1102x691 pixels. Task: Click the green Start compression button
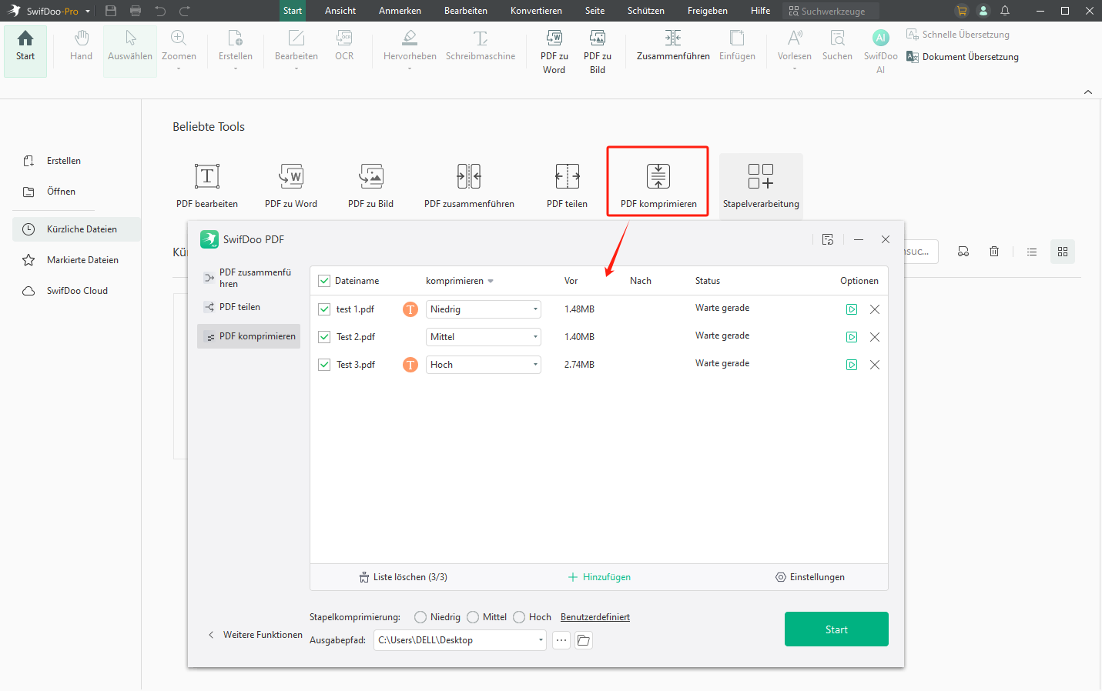point(836,629)
